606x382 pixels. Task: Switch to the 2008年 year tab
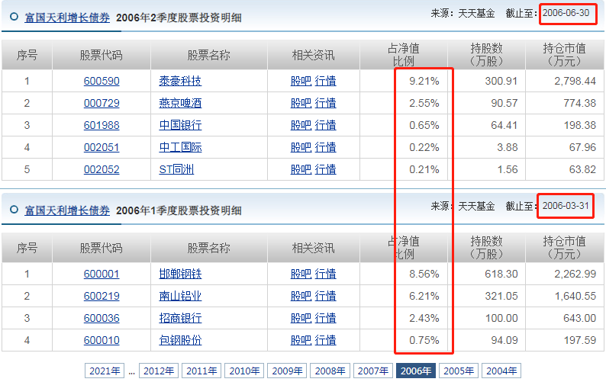[330, 371]
